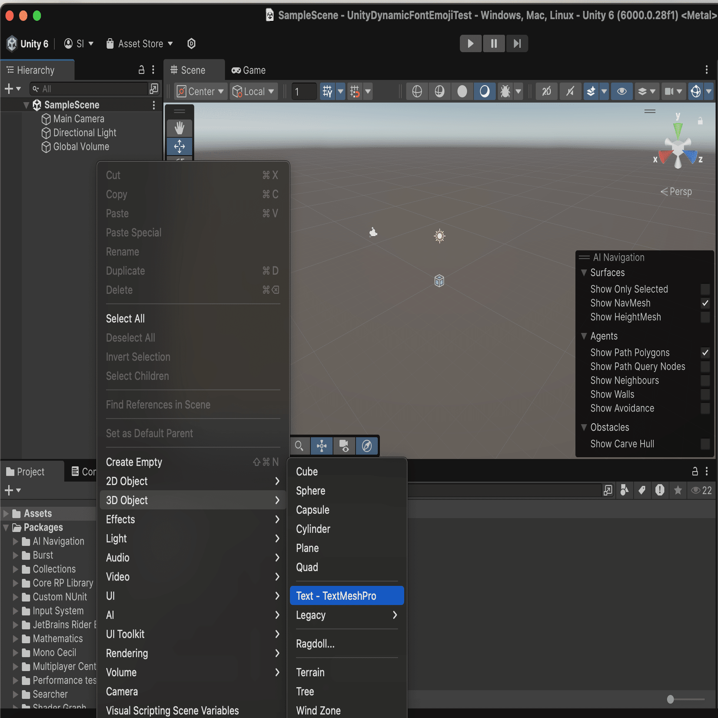Pause the editor playback
This screenshot has height=718, width=718.
pos(494,43)
